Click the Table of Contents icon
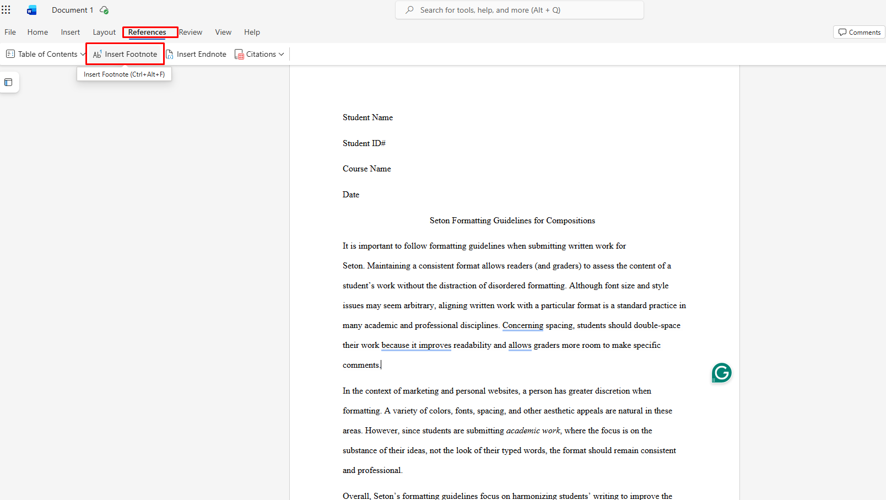The height and width of the screenshot is (500, 886). point(10,54)
